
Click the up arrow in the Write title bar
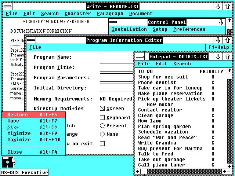click(x=228, y=7)
